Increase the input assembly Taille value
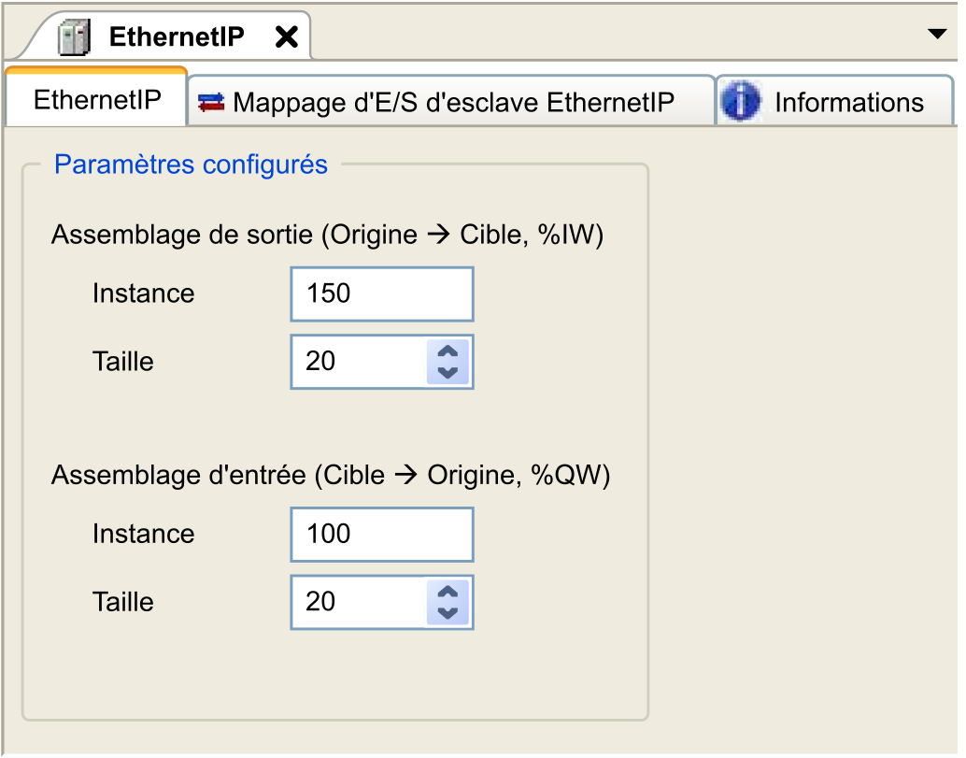 (x=447, y=592)
